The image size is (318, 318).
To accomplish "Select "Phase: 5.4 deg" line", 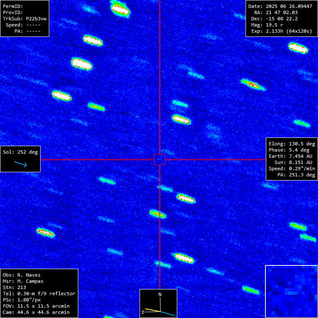I will coord(289,150).
